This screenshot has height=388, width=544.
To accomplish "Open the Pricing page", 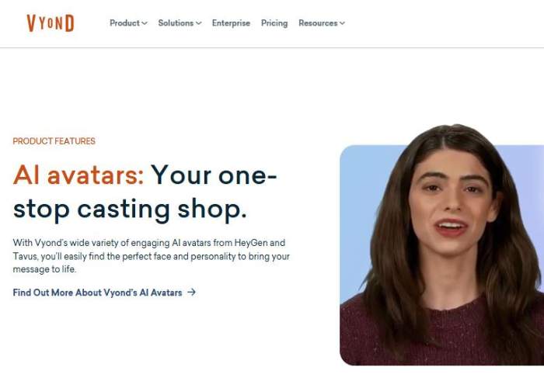I will click(274, 23).
